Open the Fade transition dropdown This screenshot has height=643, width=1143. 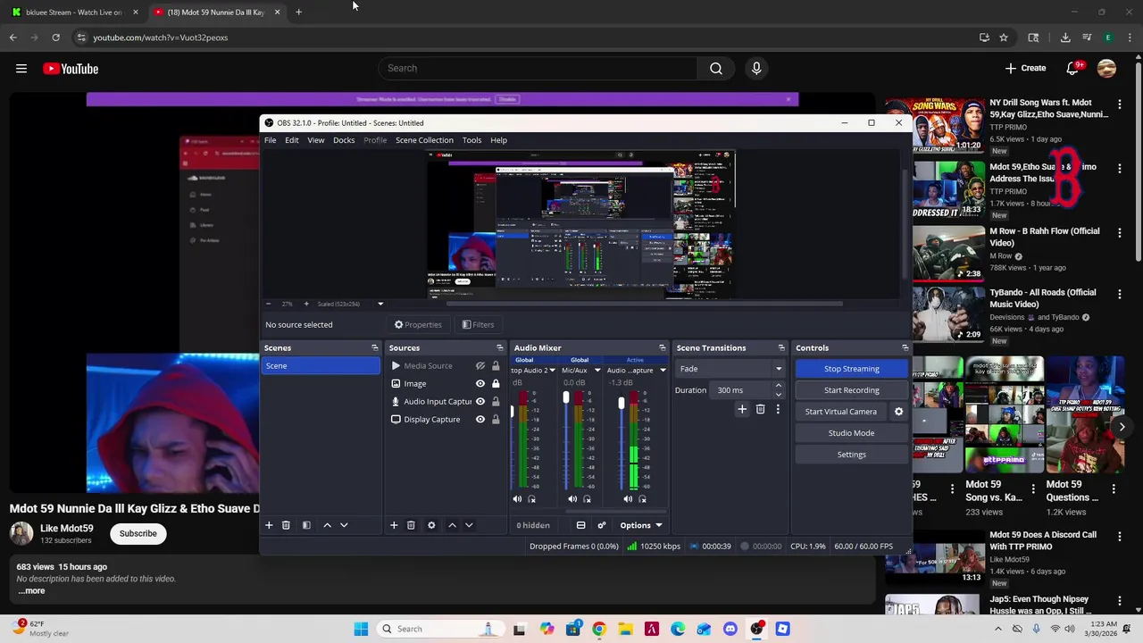coord(730,369)
